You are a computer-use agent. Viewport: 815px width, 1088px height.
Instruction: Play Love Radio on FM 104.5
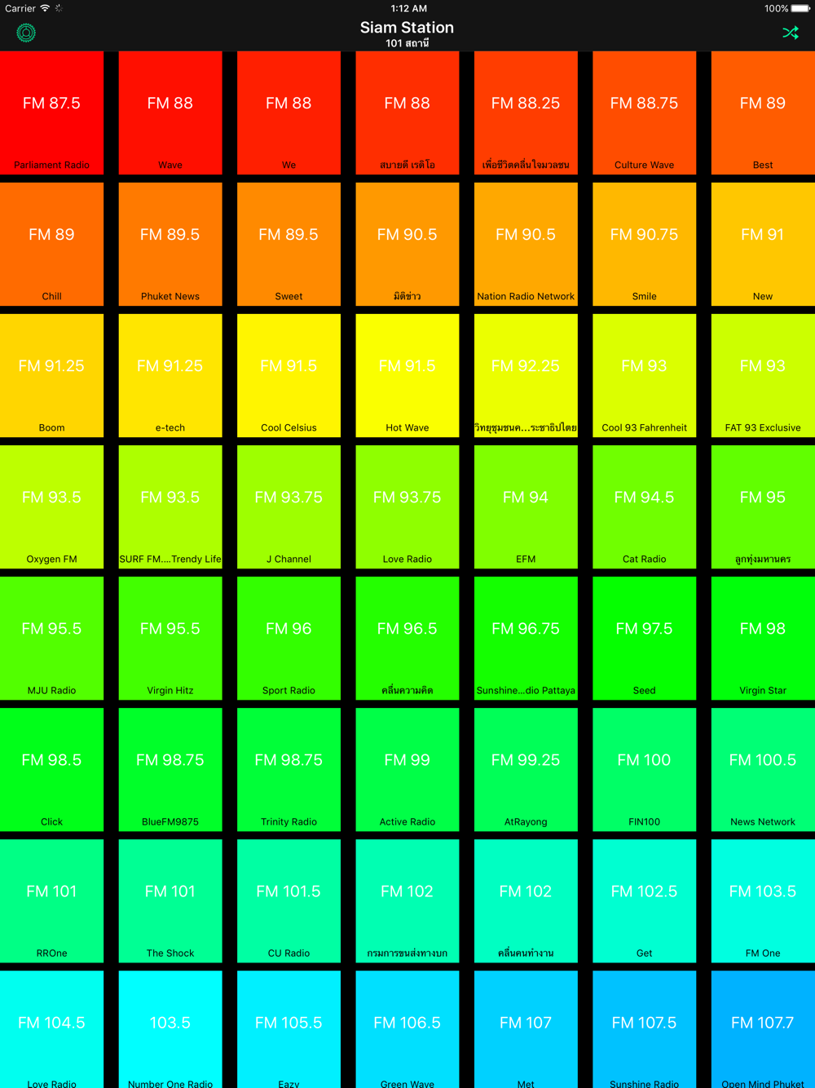pos(51,1029)
